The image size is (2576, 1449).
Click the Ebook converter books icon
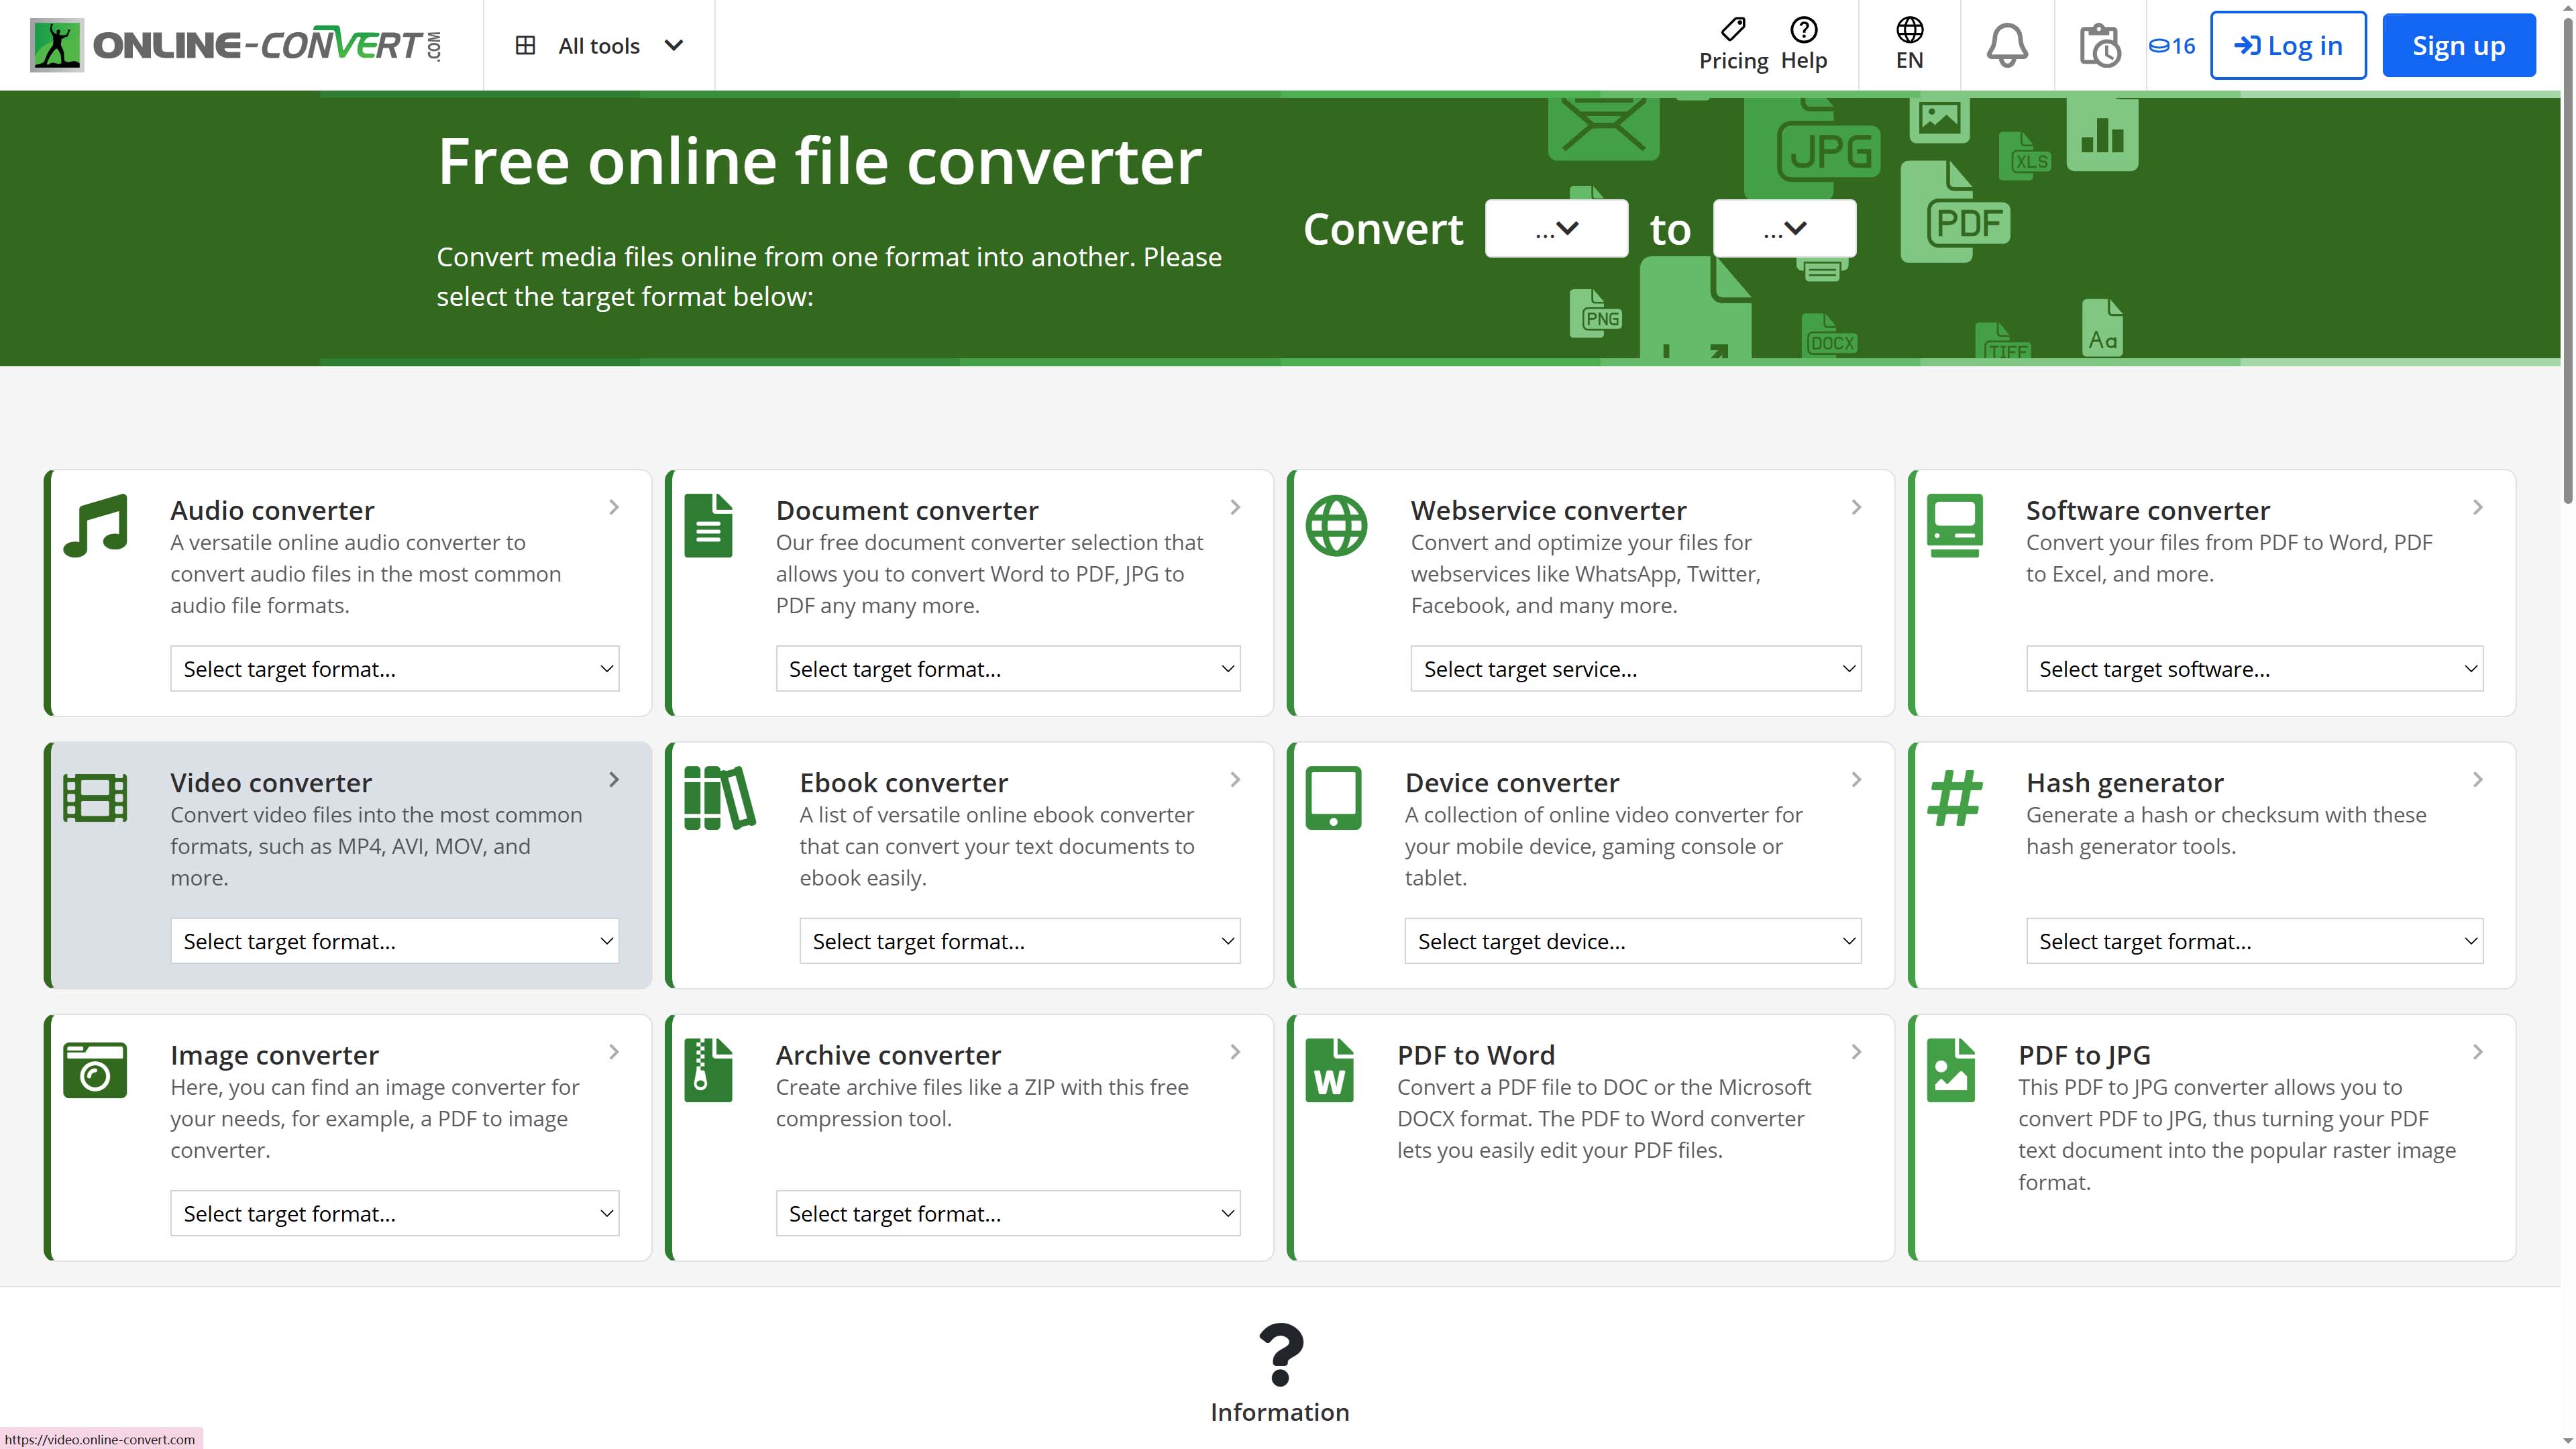(x=720, y=797)
